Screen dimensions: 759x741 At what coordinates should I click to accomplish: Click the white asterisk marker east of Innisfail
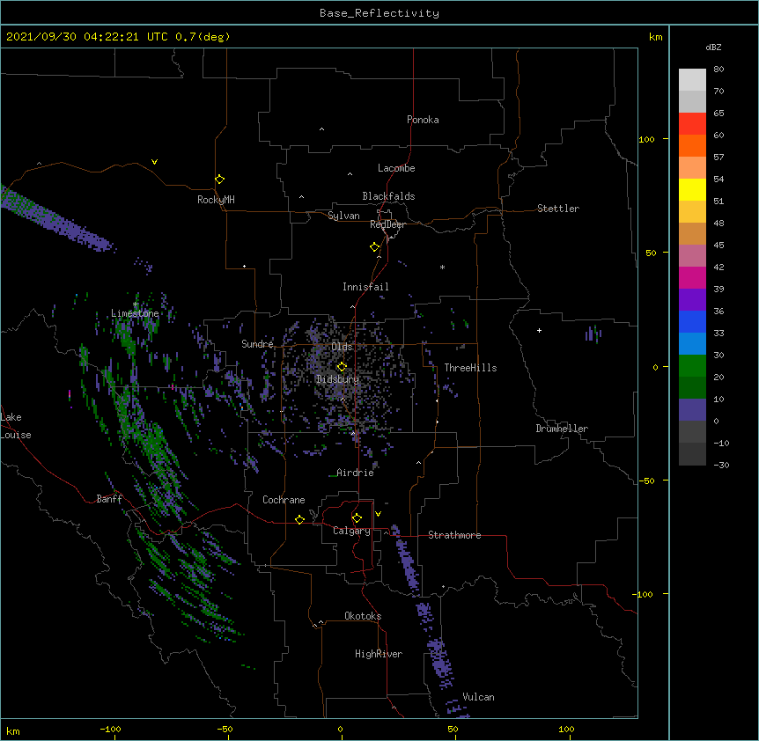[x=442, y=267]
